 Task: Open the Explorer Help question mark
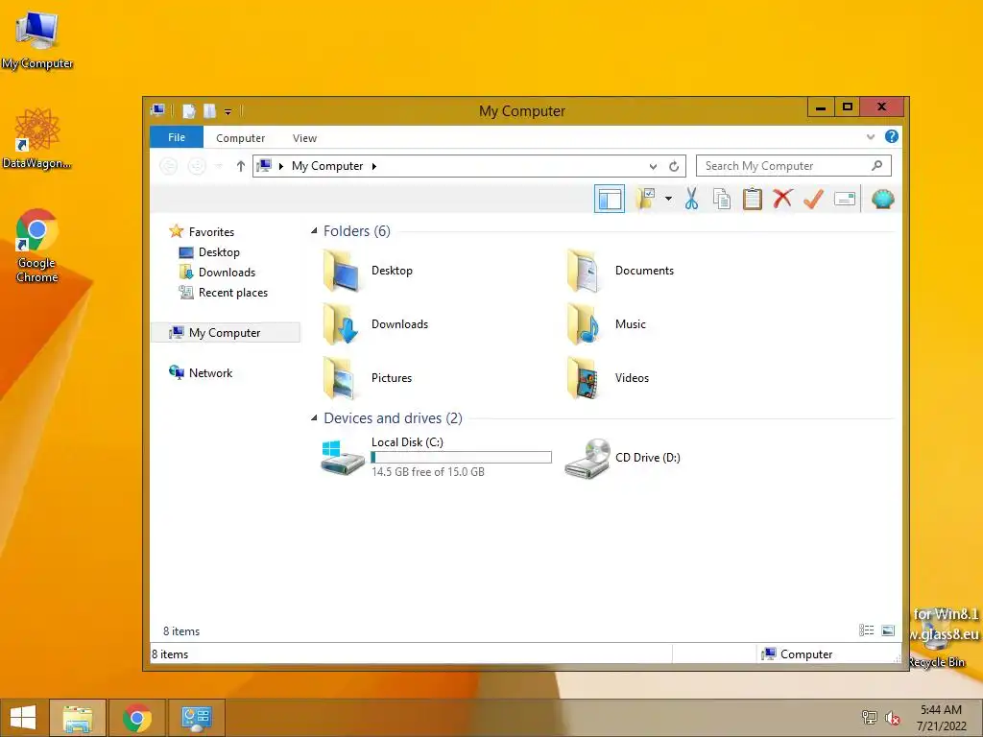tap(891, 136)
